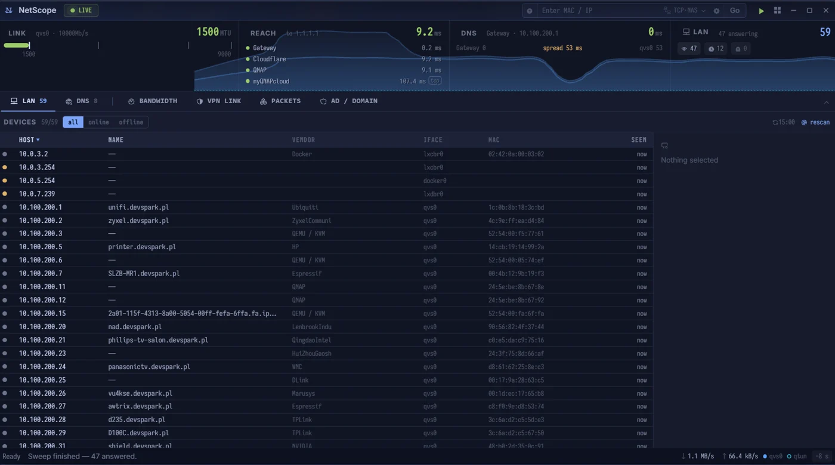
Task: Click the status dot for 10.100.200.3
Action: click(x=5, y=234)
